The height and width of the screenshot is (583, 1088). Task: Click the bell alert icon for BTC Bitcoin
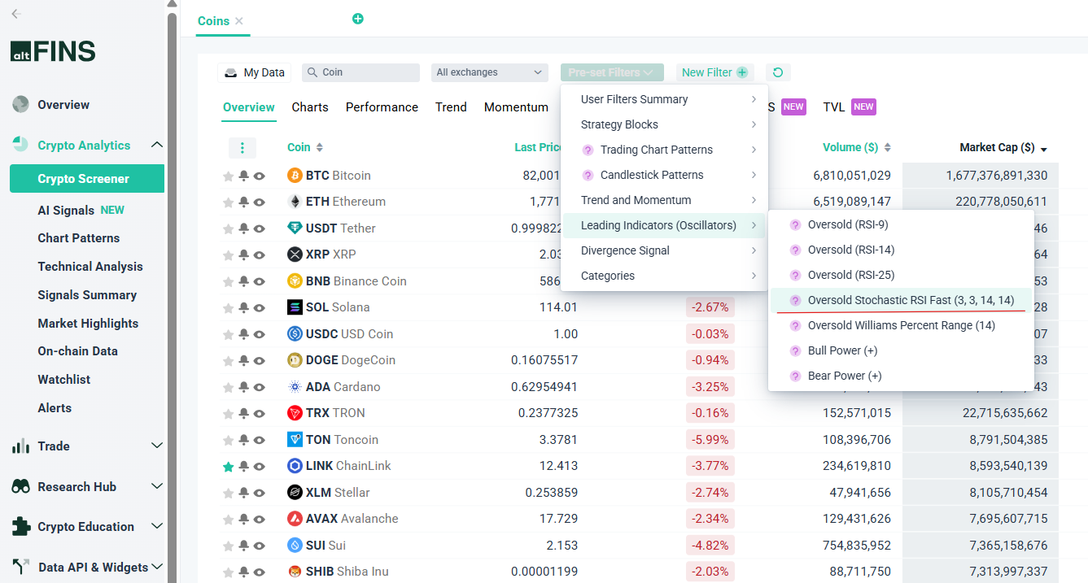(243, 176)
